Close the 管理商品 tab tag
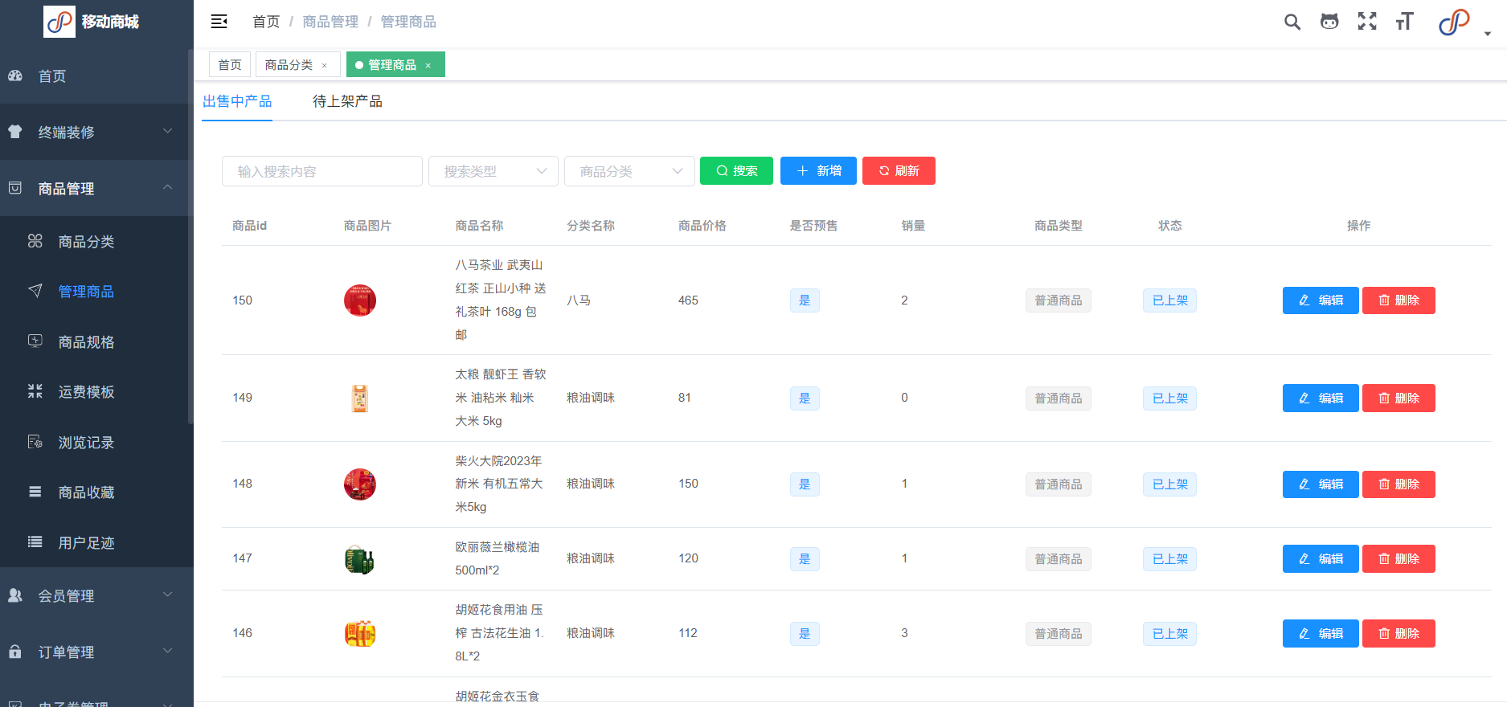Image resolution: width=1507 pixels, height=707 pixels. [x=428, y=66]
